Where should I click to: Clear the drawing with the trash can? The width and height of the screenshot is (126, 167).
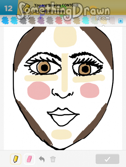click(x=53, y=159)
